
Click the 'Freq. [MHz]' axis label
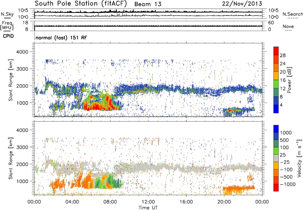pos(7,26)
